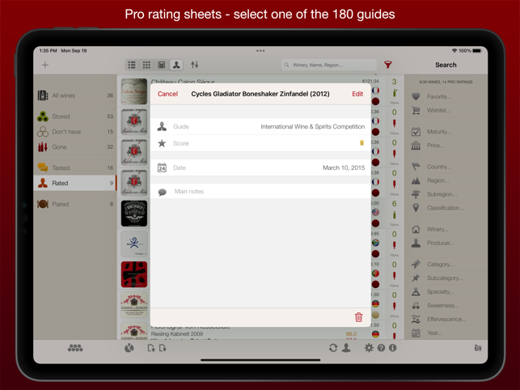The image size is (520, 390).
Task: Open the Favorite filter
Action: click(x=446, y=96)
